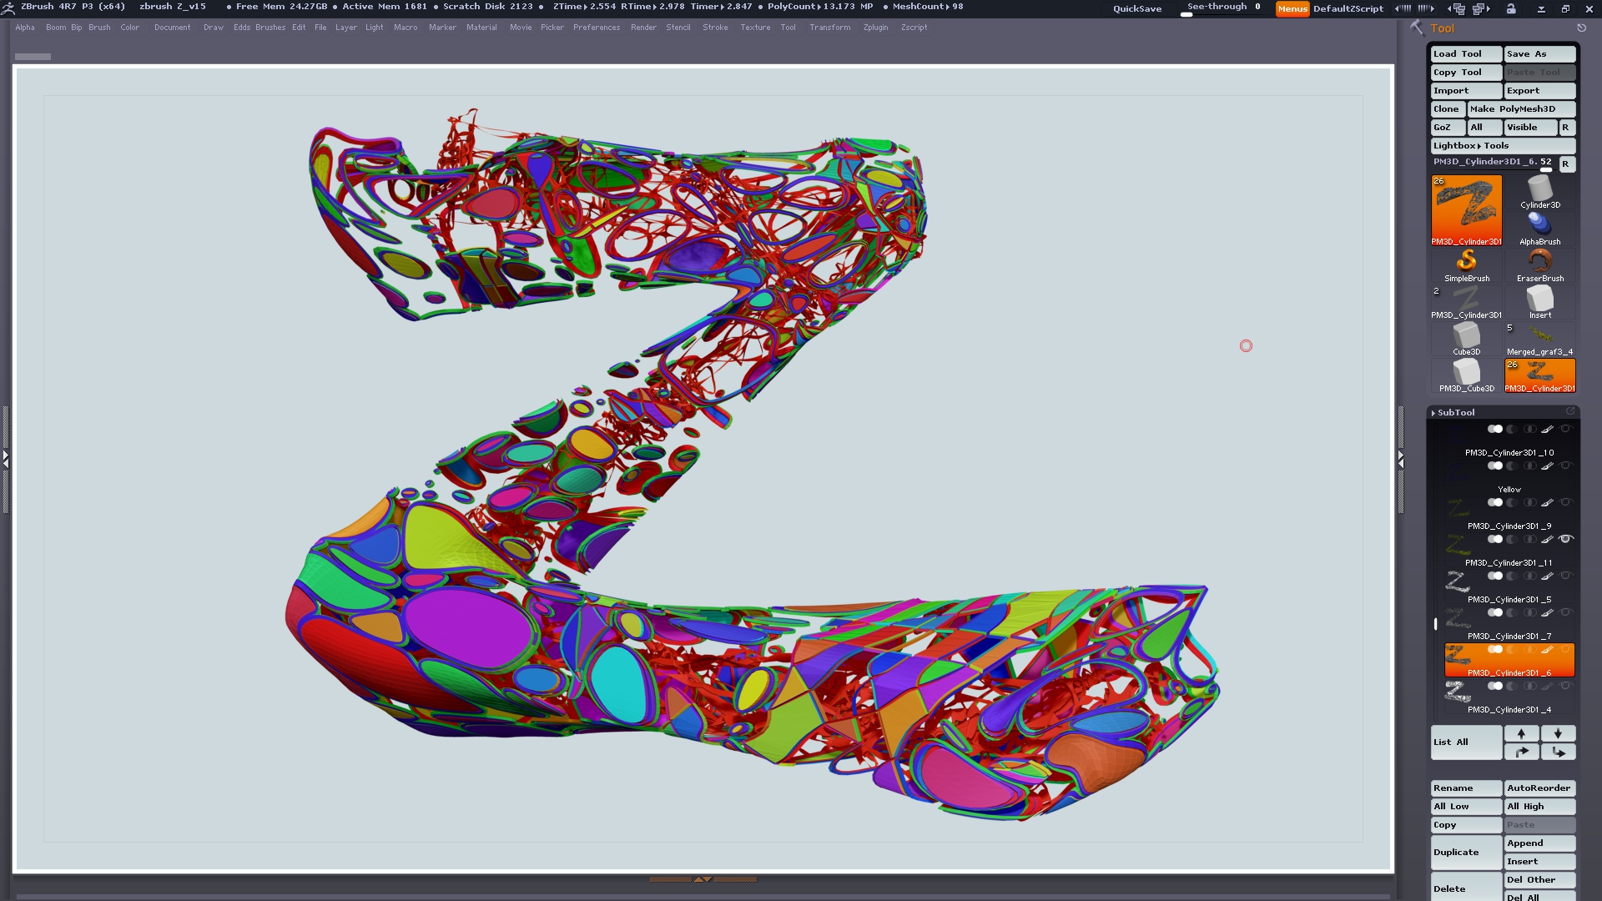The image size is (1602, 901).
Task: Click the Merged_graf3_4 tool thumbnail
Action: pyautogui.click(x=1539, y=337)
